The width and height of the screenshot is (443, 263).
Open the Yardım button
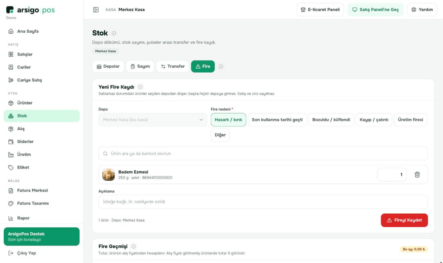(422, 10)
